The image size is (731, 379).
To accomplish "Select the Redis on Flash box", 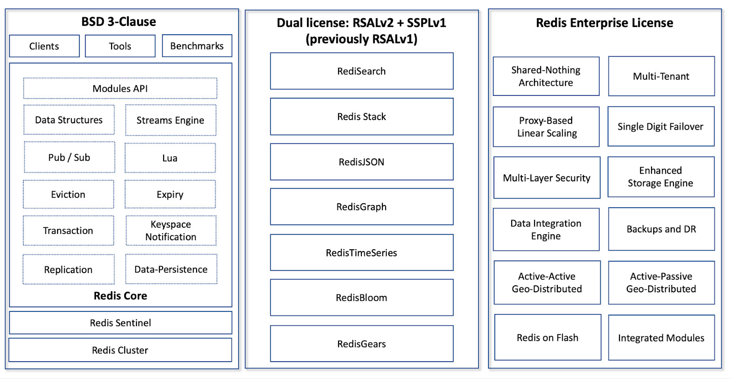I will coord(547,337).
